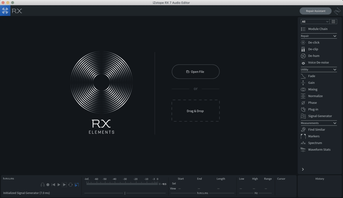343x198 pixels.
Task: Click the h:m:s.ms time format display
Action: click(9, 179)
